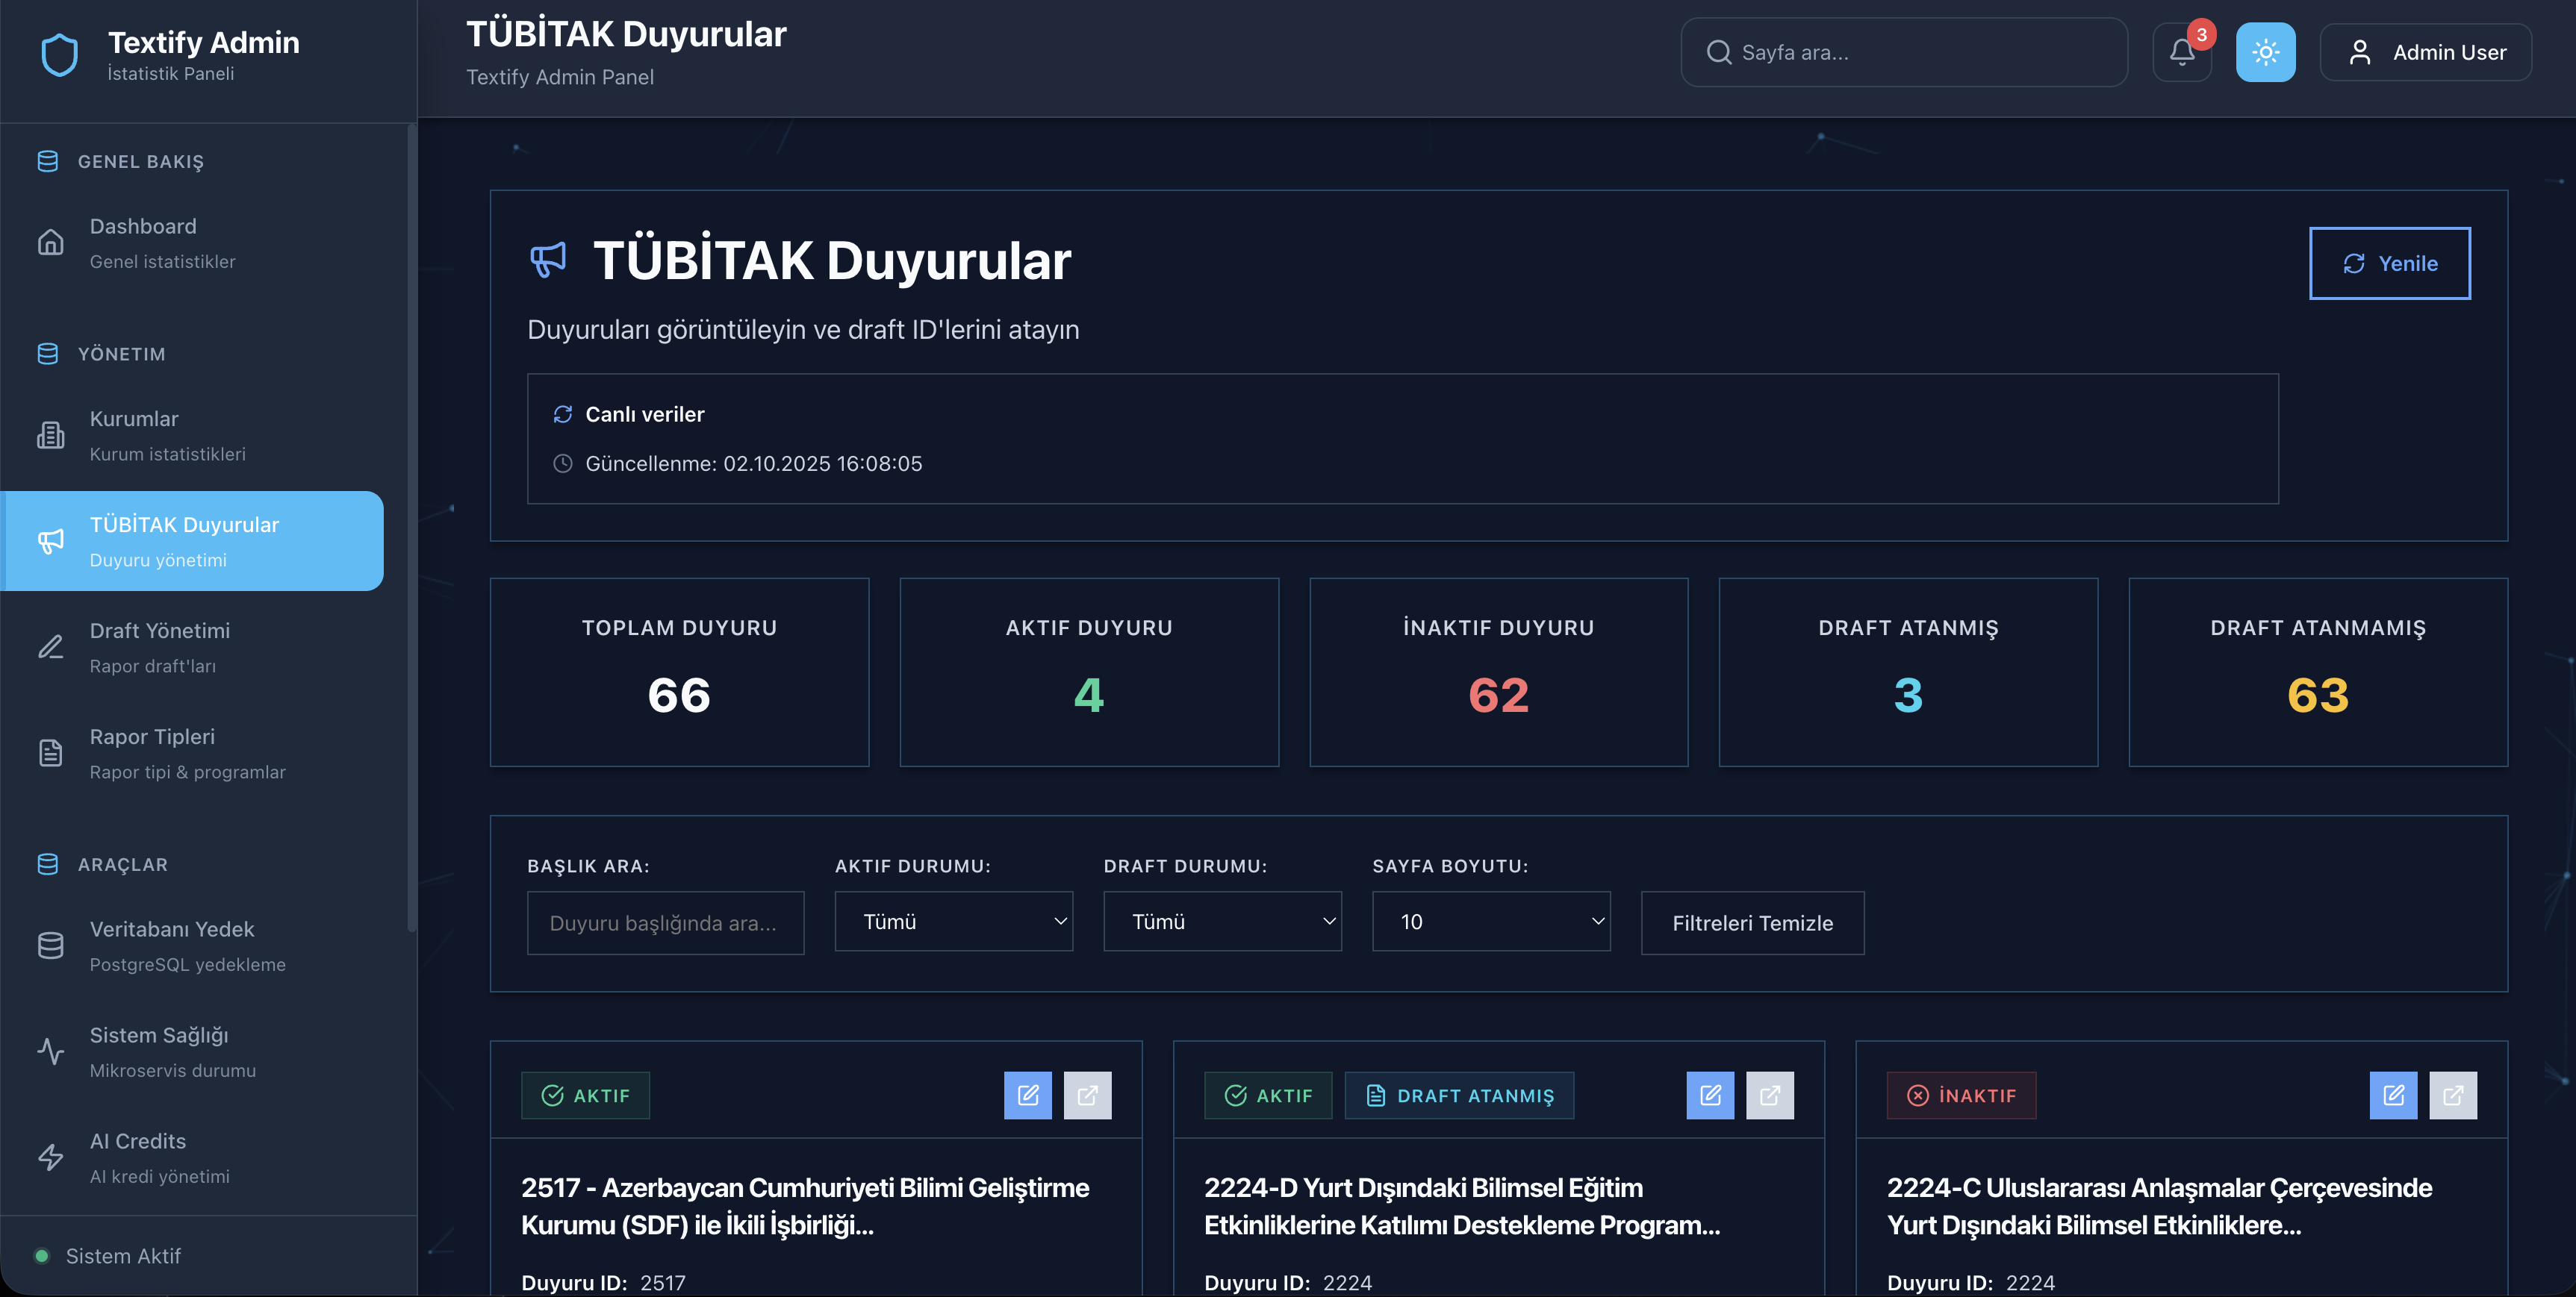Focus the Duyuru başlığında ara input
2576x1297 pixels.
point(665,923)
